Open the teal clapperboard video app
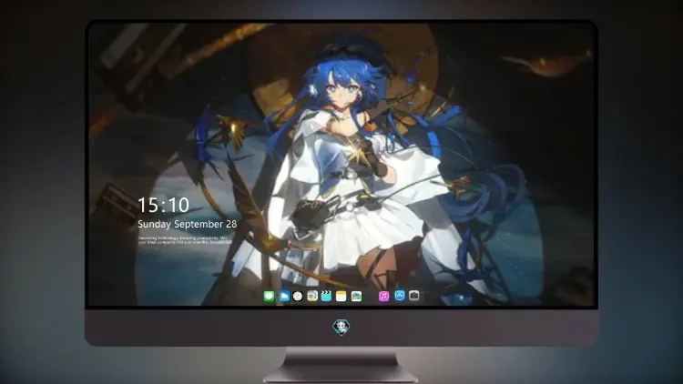The height and width of the screenshot is (384, 683). point(326,296)
